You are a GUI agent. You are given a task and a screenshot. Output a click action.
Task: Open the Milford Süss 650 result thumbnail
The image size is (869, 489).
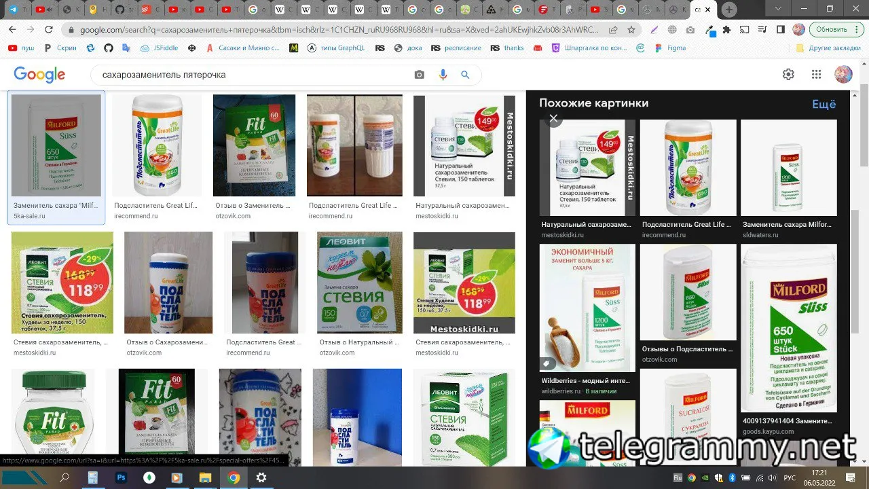point(56,145)
